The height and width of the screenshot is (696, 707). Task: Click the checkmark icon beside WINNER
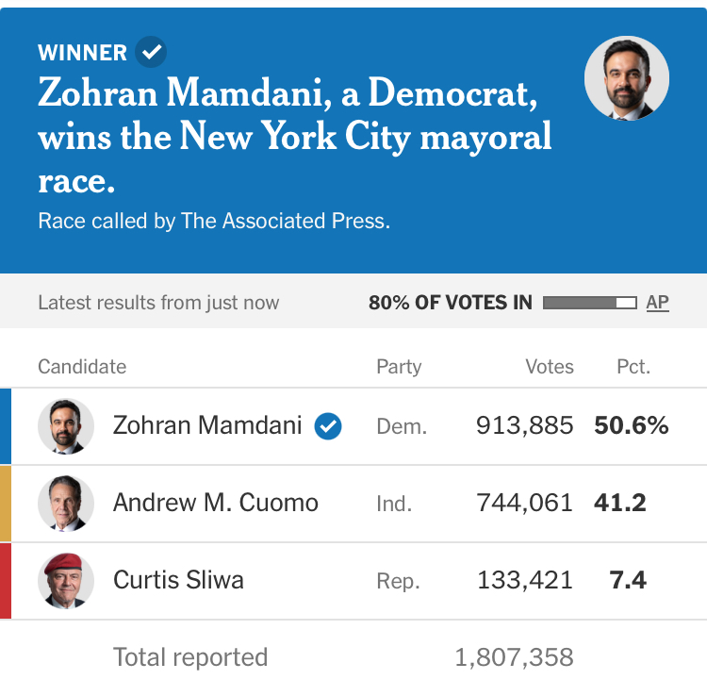point(151,52)
